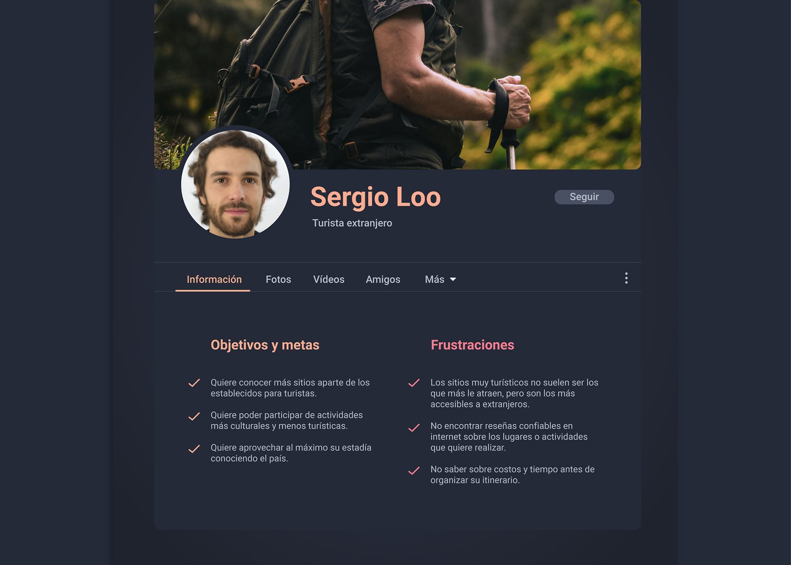Click Sergio Loo's circular profile photo

[x=235, y=183]
